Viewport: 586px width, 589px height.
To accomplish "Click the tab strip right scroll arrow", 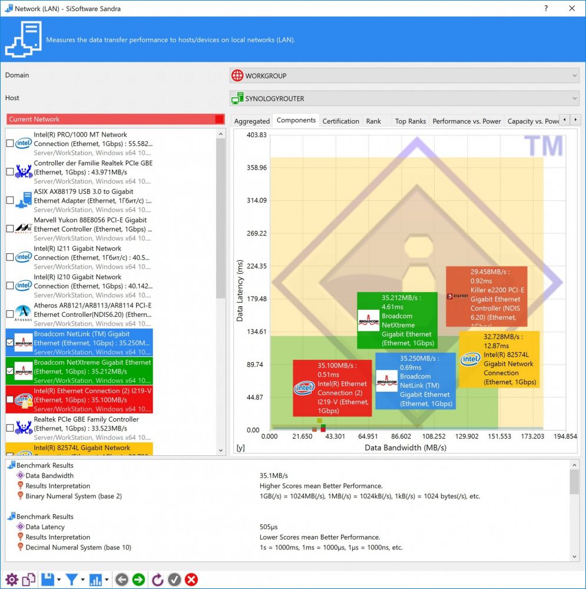I will [x=575, y=120].
